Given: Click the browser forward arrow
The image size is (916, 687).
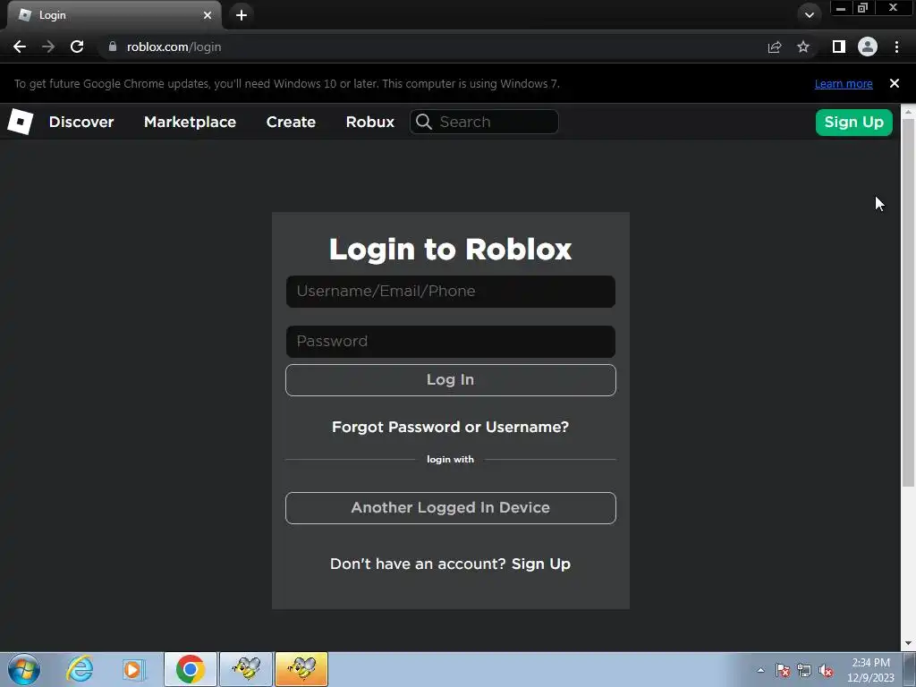Looking at the screenshot, I should (x=48, y=47).
